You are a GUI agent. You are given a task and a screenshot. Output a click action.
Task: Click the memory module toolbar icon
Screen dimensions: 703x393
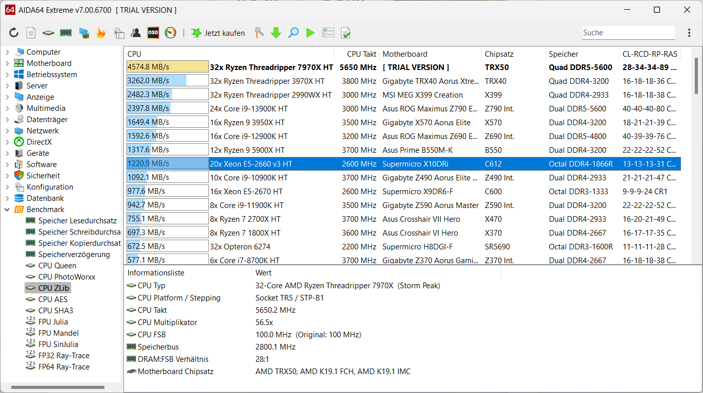tap(66, 33)
